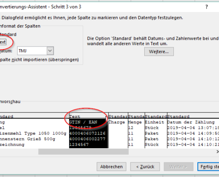Click the Weitere... button
Image resolution: width=219 pixels, height=177 pixels.
159,52
